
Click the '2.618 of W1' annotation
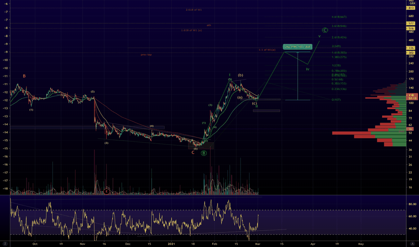point(194,10)
